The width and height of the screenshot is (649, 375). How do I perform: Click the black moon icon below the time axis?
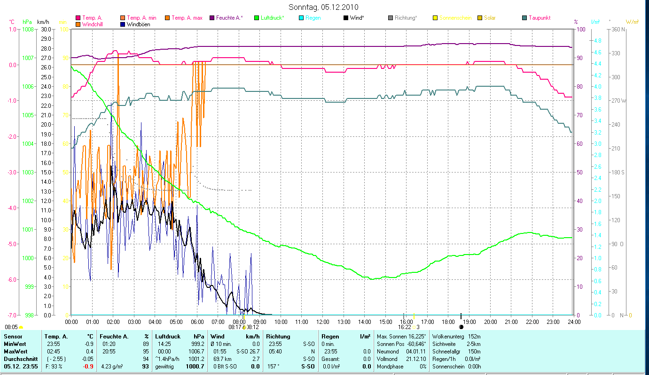point(461,327)
